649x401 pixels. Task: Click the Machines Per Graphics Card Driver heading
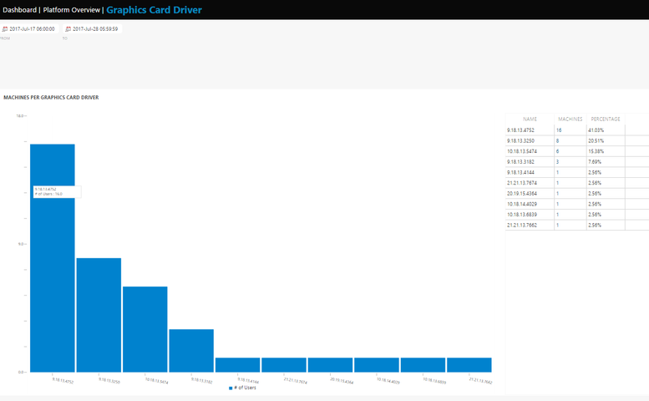tap(51, 98)
